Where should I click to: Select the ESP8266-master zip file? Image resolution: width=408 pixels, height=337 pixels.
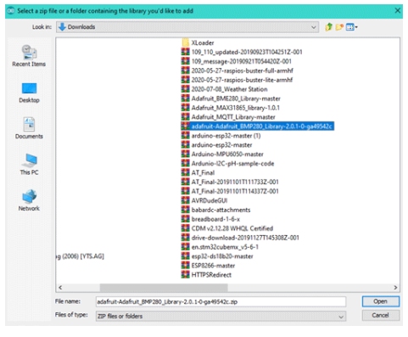[x=209, y=266]
